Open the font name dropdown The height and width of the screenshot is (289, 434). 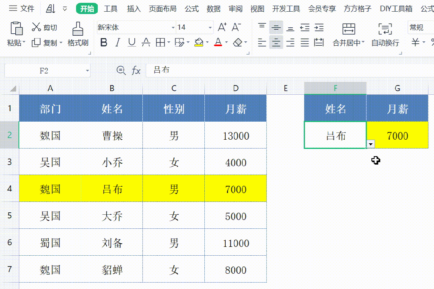point(173,27)
